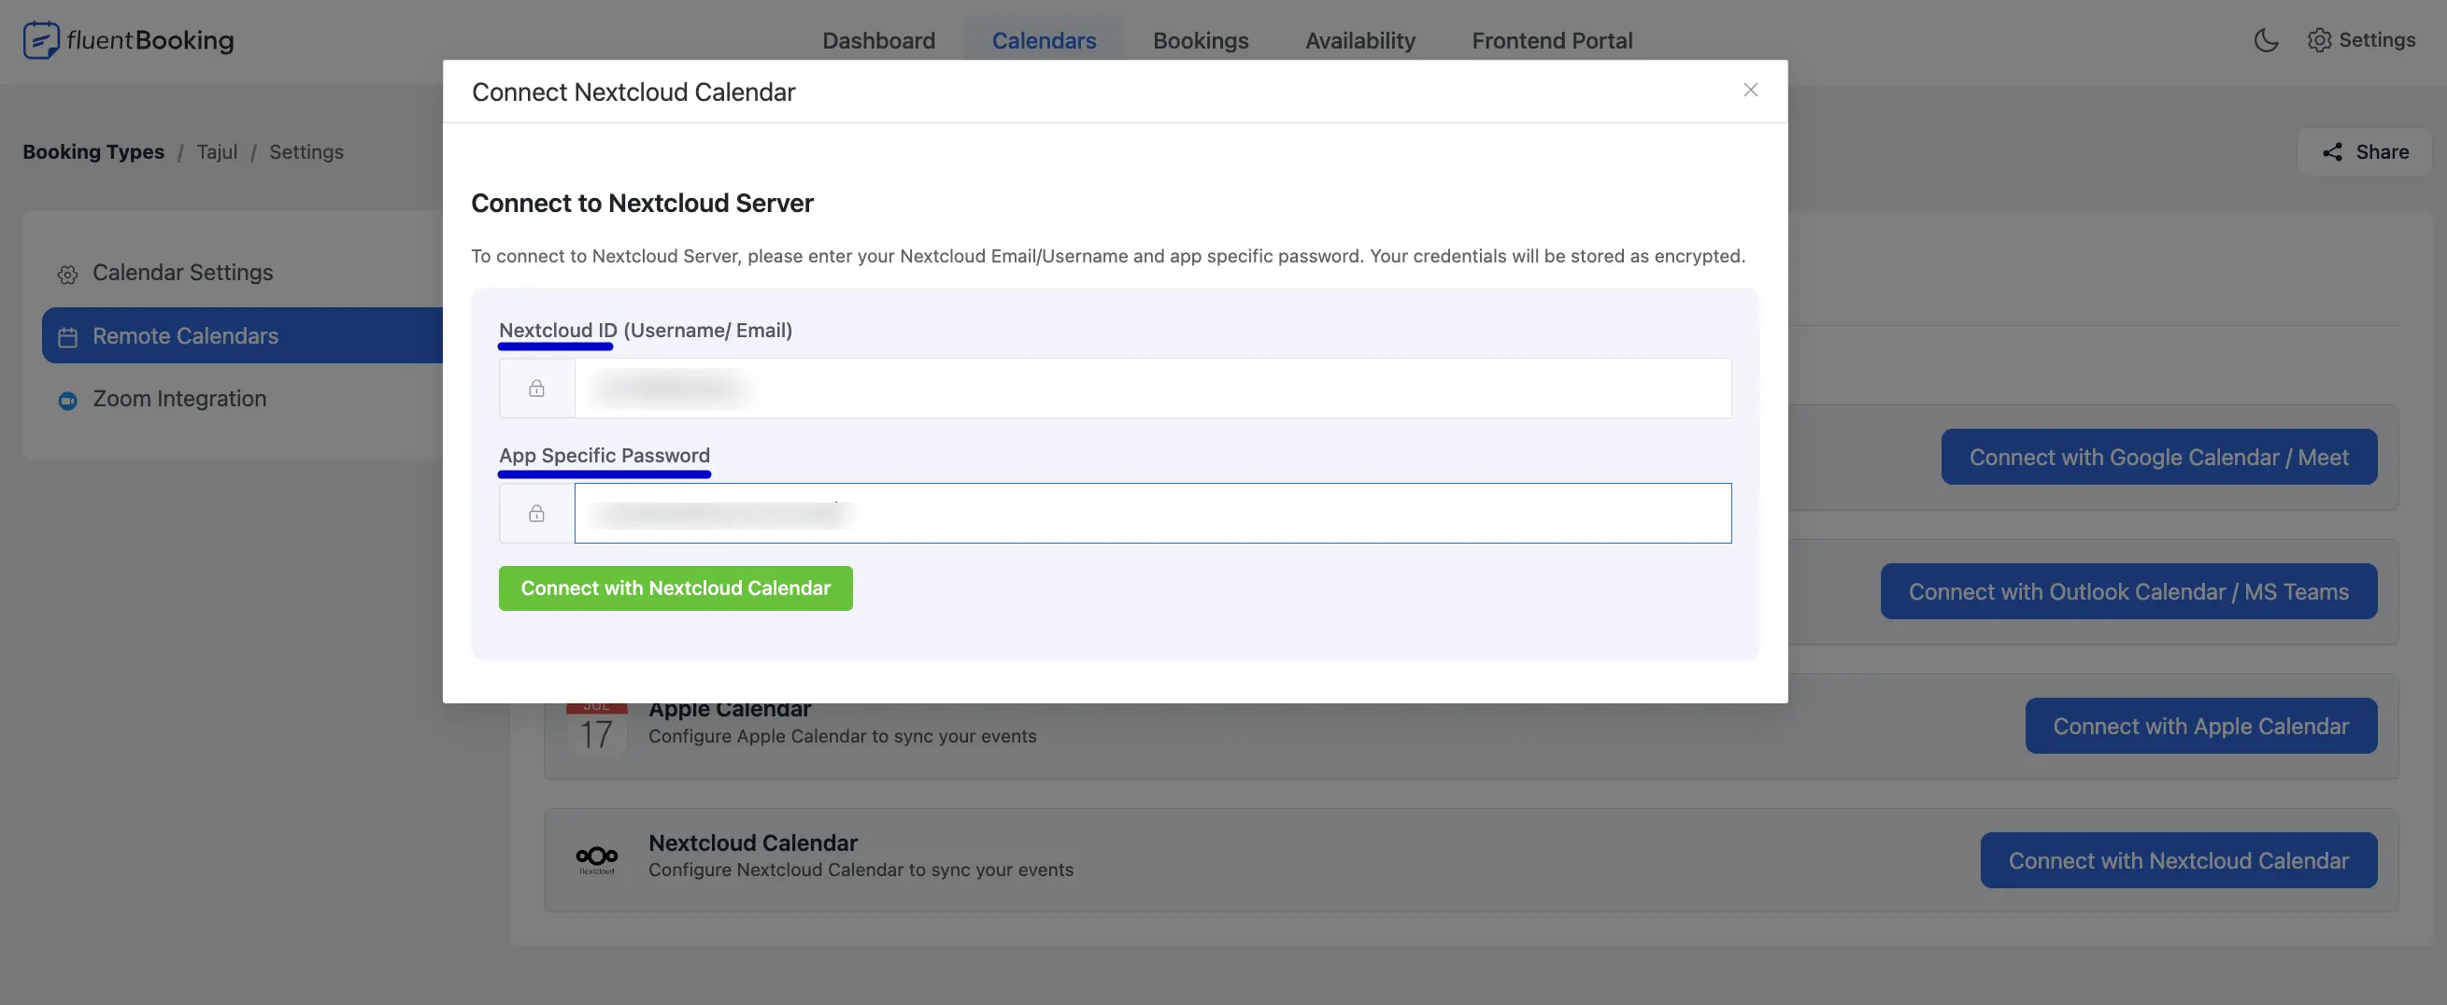Open the Bookings tab
Image resolution: width=2447 pixels, height=1005 pixels.
(x=1201, y=40)
